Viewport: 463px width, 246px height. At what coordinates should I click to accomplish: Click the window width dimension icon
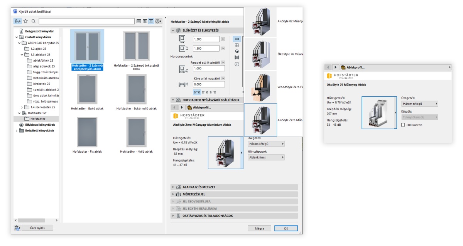(x=182, y=39)
